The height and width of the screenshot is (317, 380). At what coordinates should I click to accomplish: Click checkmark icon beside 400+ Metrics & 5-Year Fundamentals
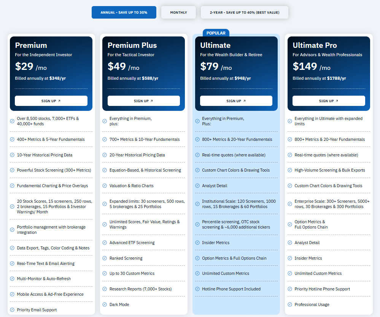[12, 139]
